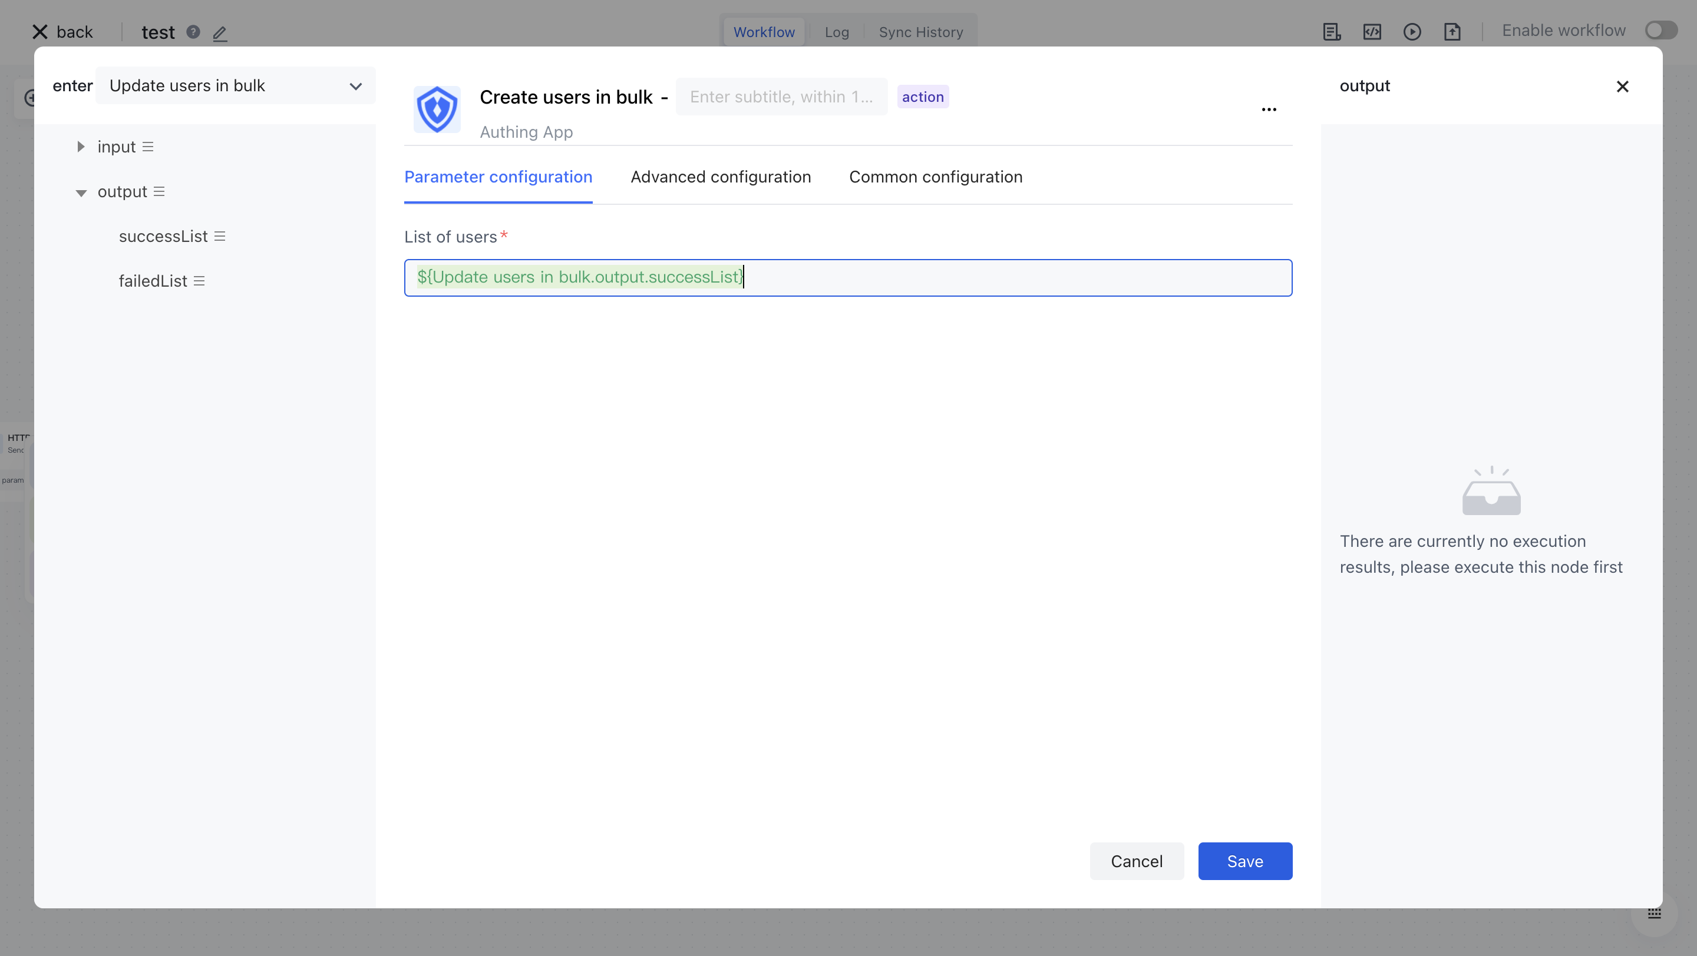This screenshot has width=1697, height=956.
Task: Click the pencil edit icon beside test
Action: pyautogui.click(x=220, y=33)
